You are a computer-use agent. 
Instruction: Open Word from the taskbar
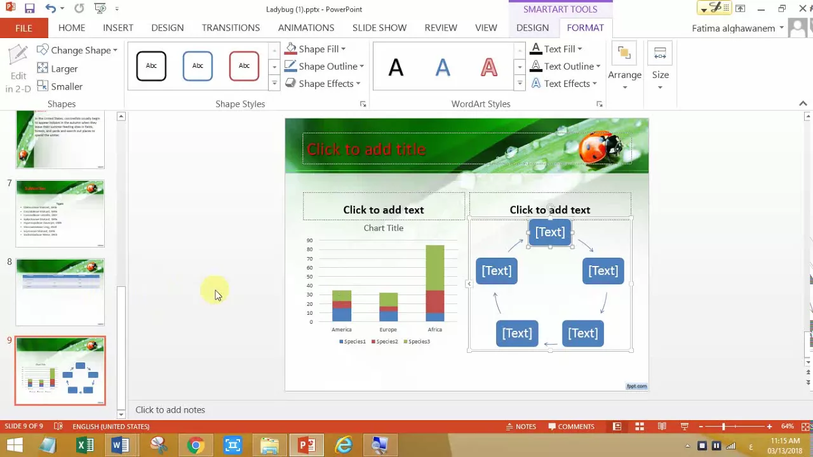click(x=120, y=446)
